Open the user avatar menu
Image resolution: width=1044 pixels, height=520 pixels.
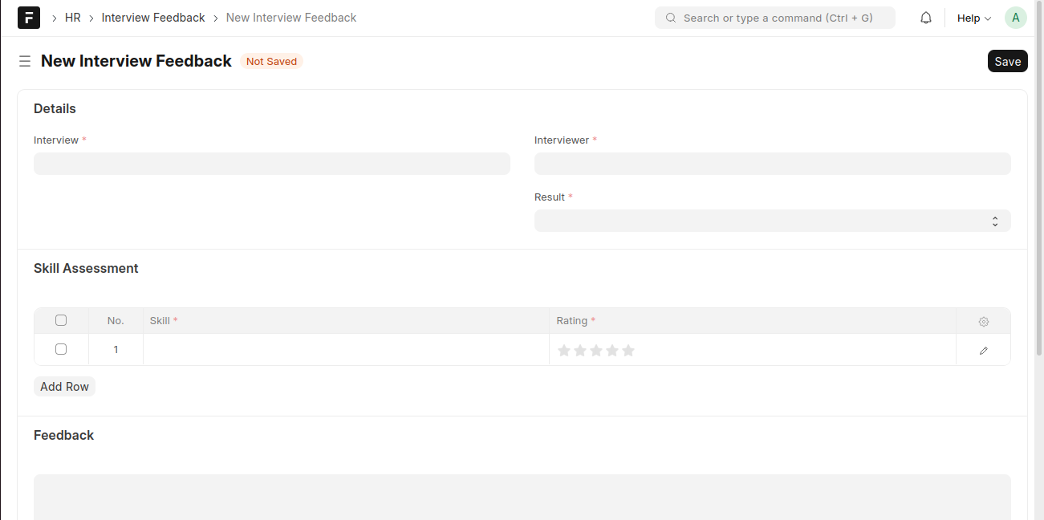tap(1015, 18)
